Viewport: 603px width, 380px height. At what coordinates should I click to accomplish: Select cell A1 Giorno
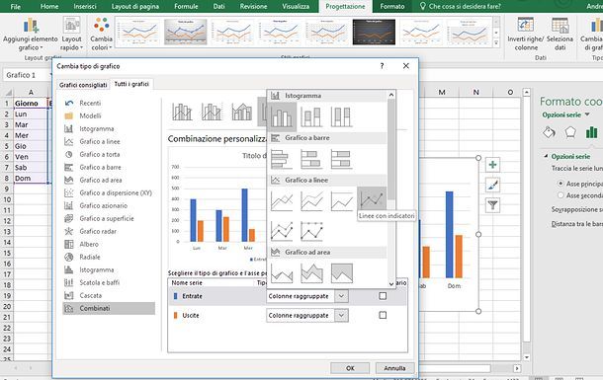click(31, 104)
